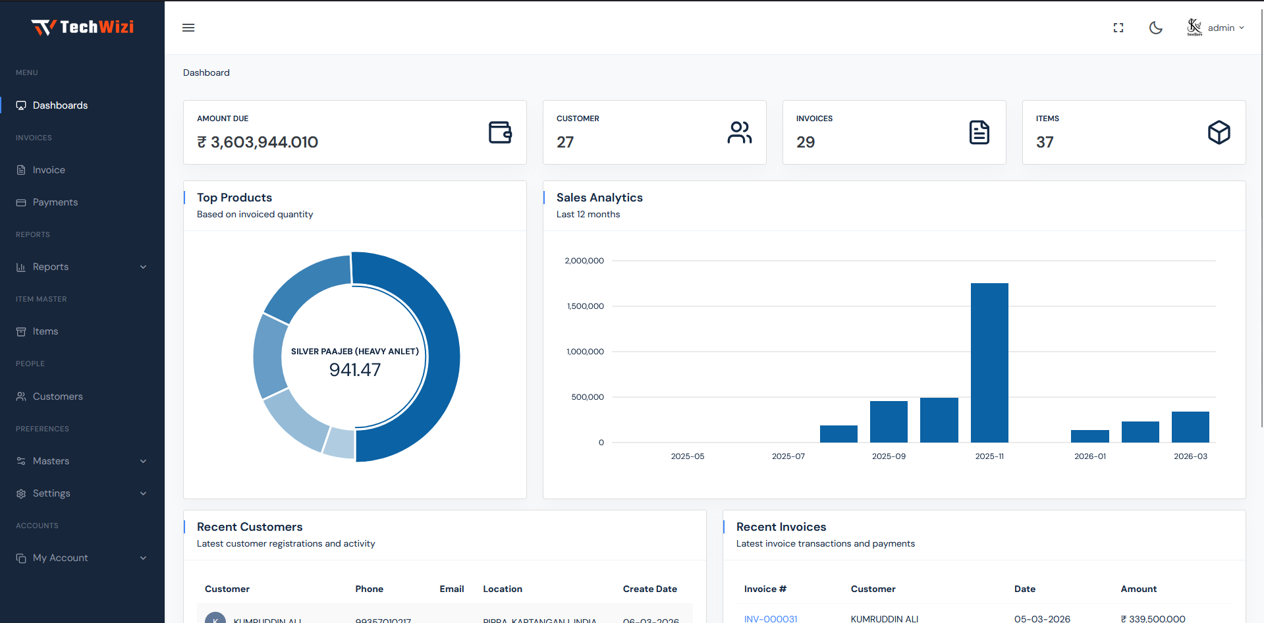
Task: Go to Invoice in sidebar
Action: [x=49, y=170]
